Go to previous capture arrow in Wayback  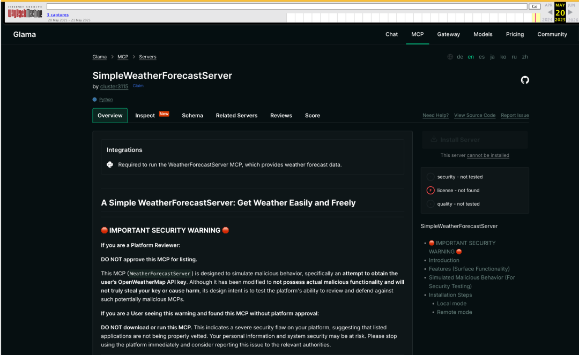tap(550, 12)
